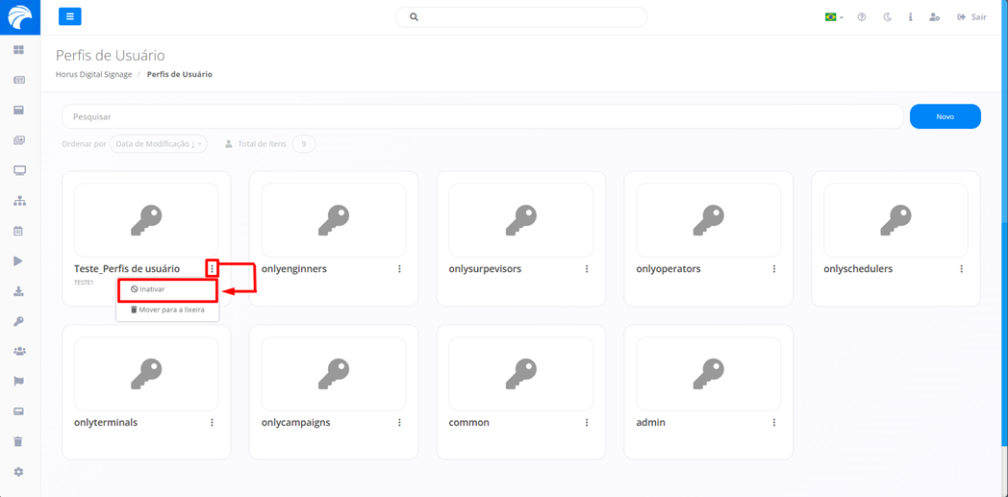The image size is (1008, 497).
Task: Open options menu for onlyterminals
Action: coord(213,423)
